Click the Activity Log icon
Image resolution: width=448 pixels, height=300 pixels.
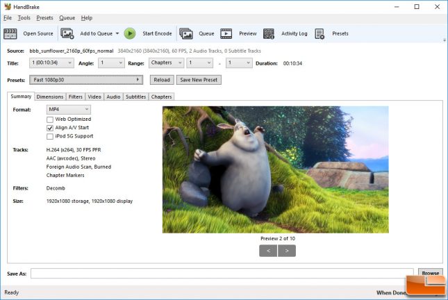click(x=269, y=34)
